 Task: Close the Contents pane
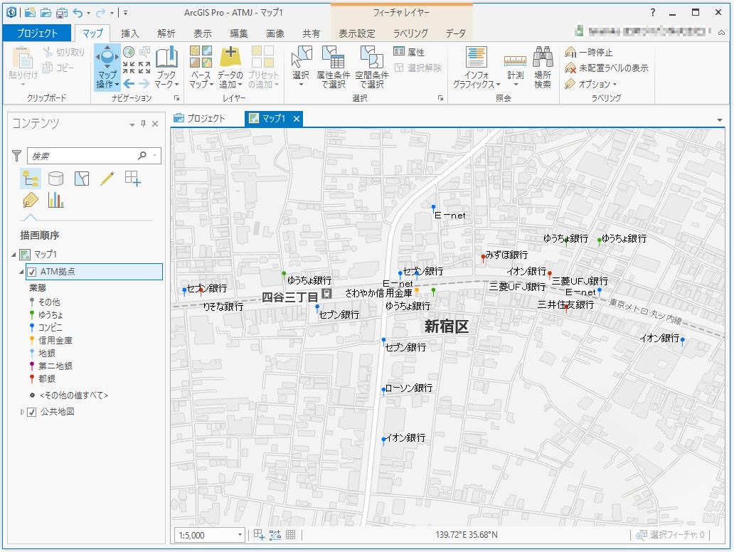click(x=155, y=124)
